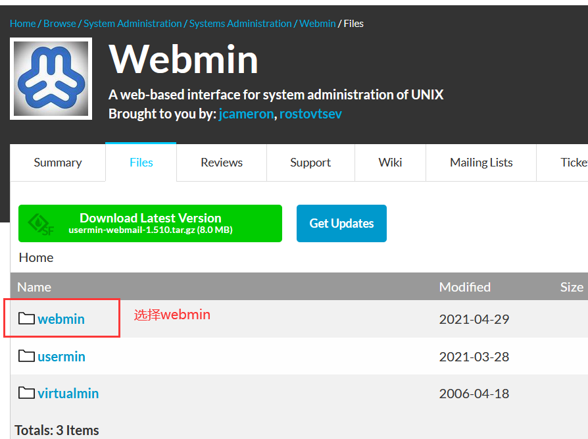Open the webmin folder icon
This screenshot has width=588, height=439.
pyautogui.click(x=26, y=318)
